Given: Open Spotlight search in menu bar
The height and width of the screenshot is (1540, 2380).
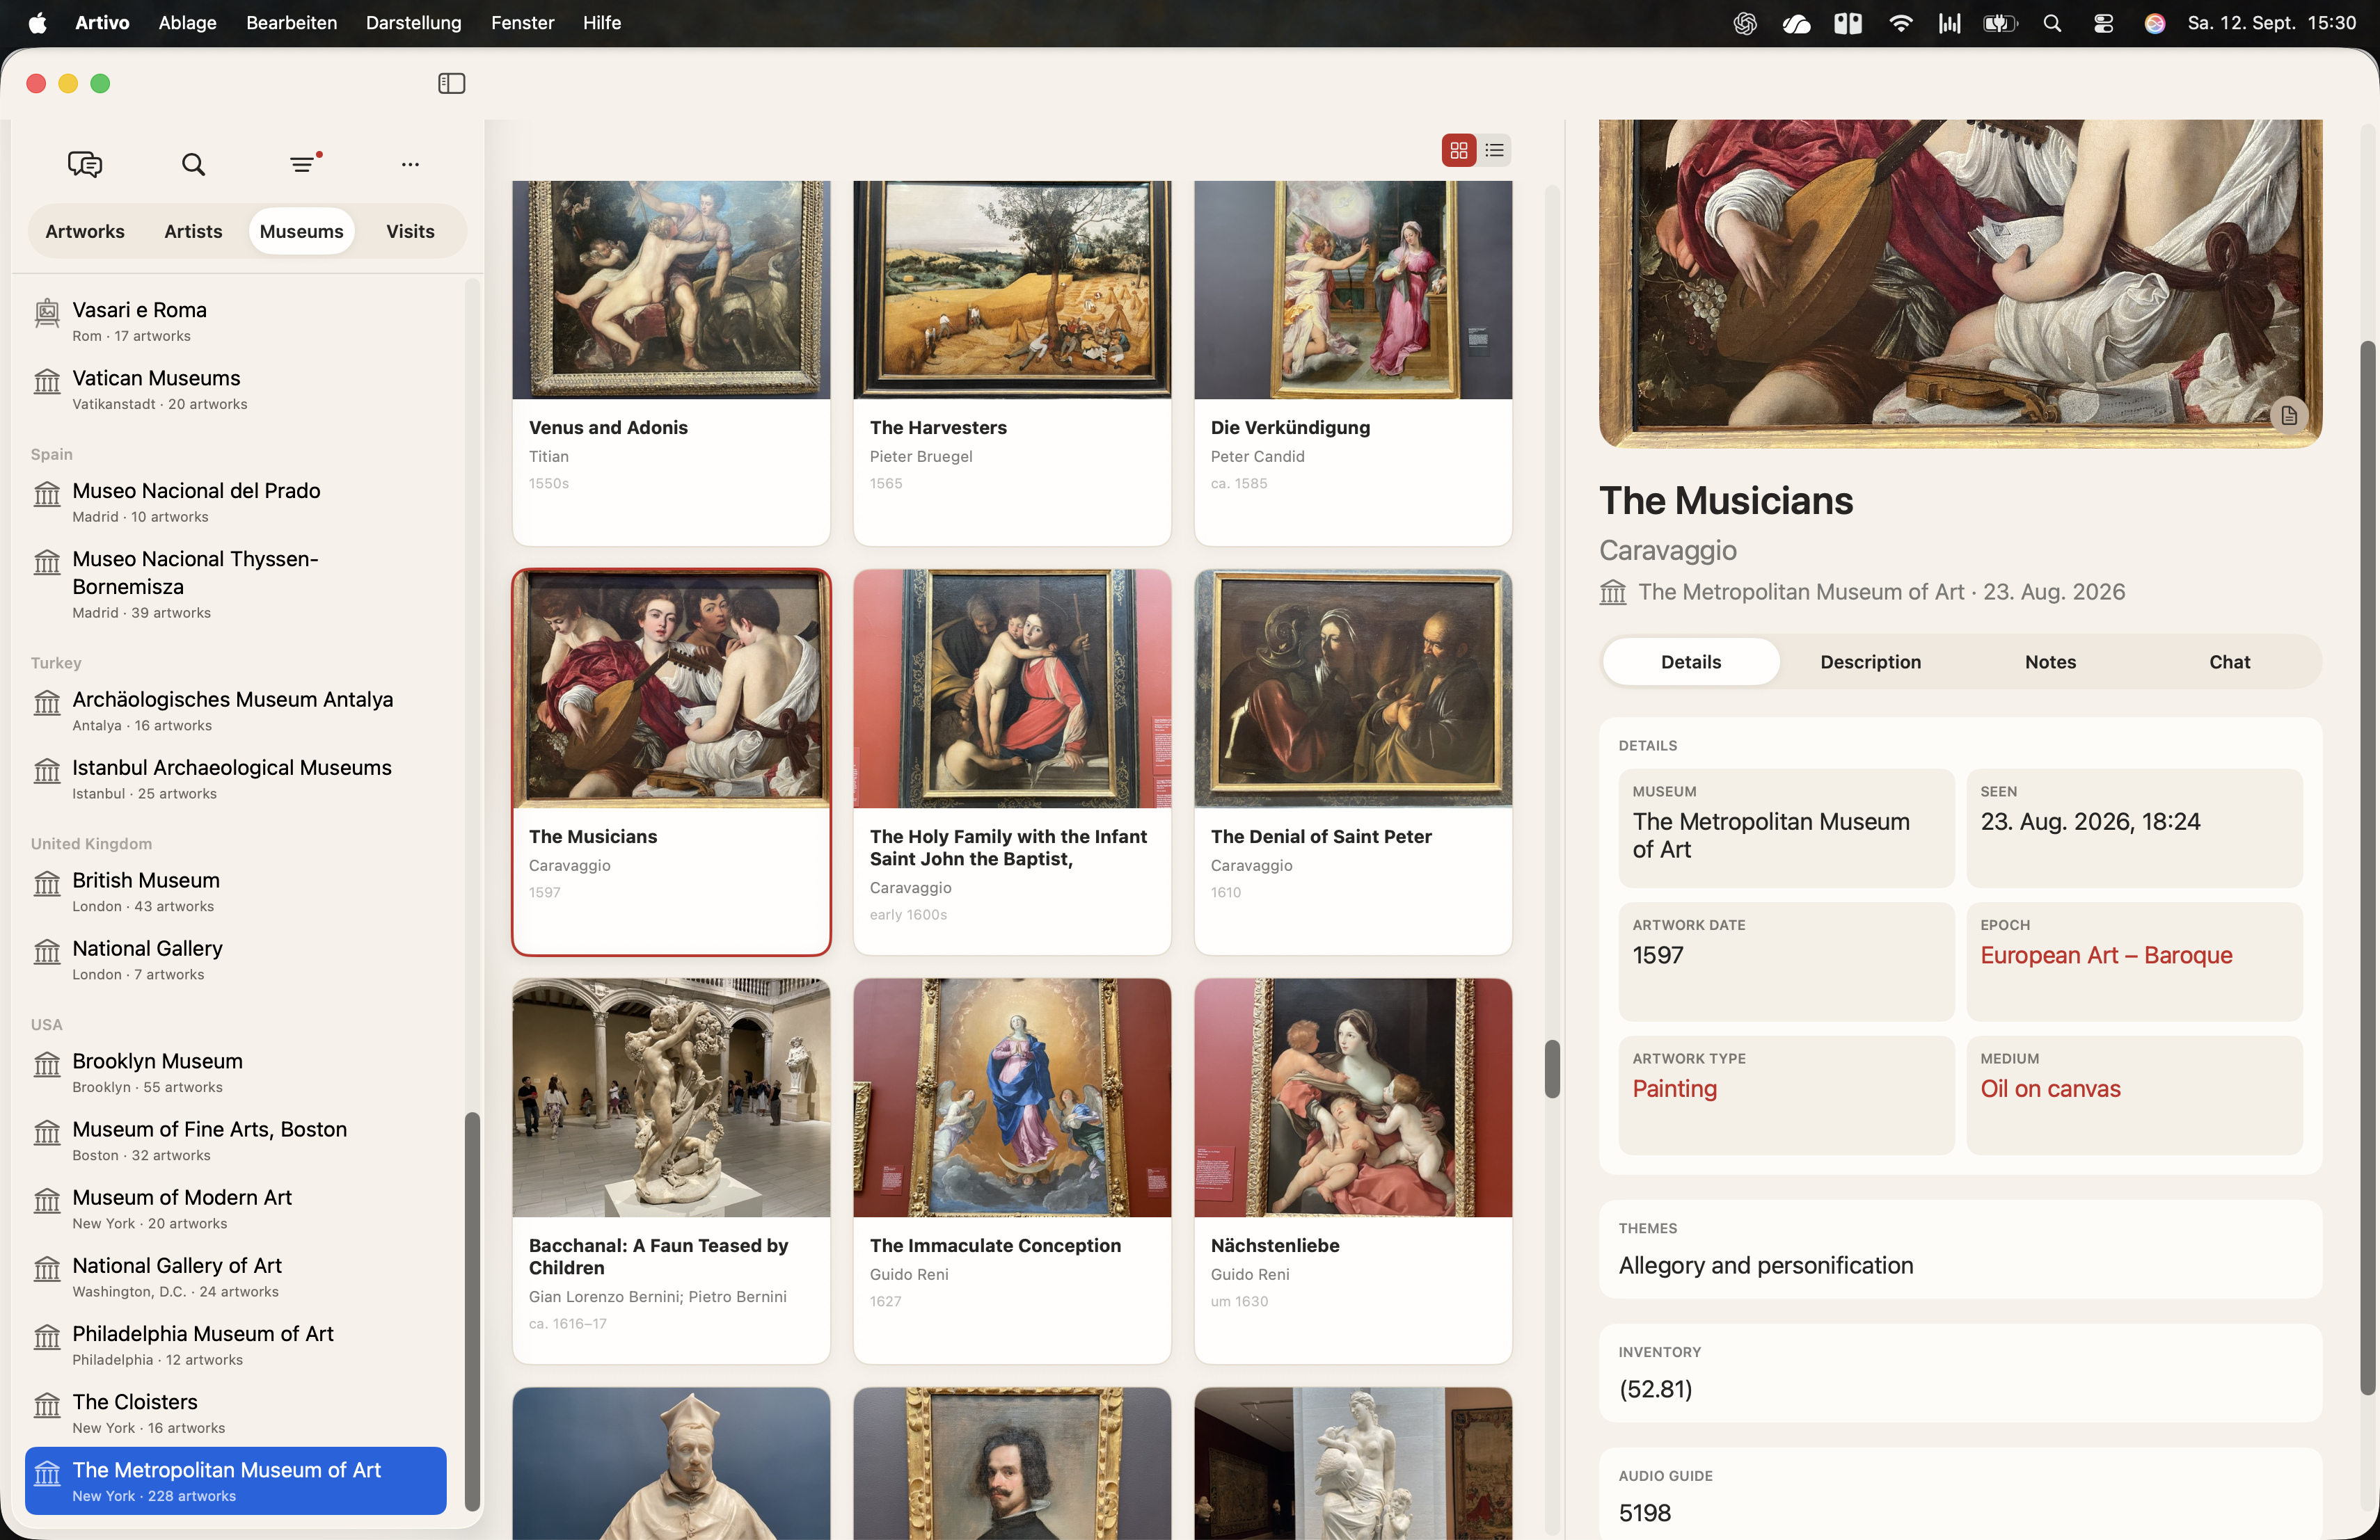Looking at the screenshot, I should point(2052,23).
